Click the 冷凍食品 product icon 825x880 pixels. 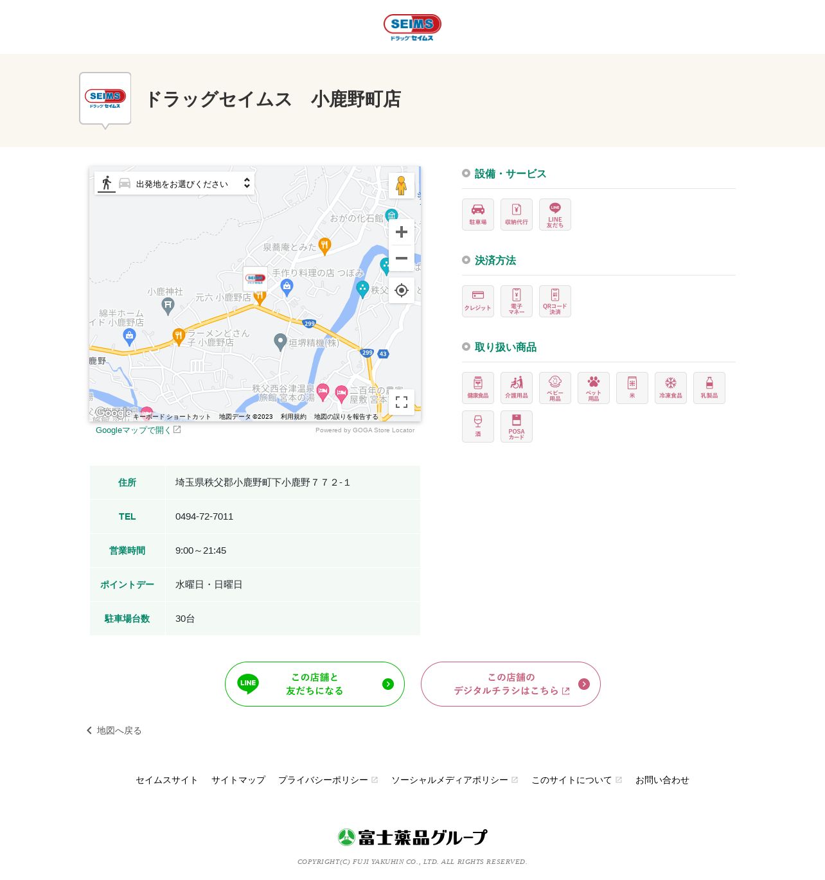click(x=671, y=388)
